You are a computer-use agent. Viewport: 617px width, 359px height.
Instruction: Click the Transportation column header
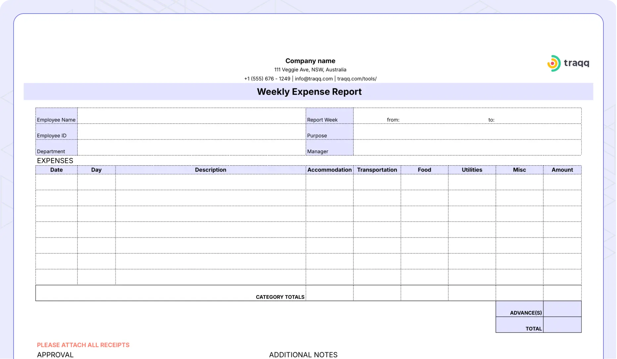point(377,170)
